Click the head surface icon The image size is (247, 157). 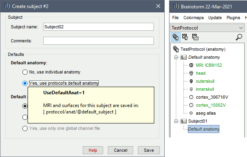click(x=191, y=73)
